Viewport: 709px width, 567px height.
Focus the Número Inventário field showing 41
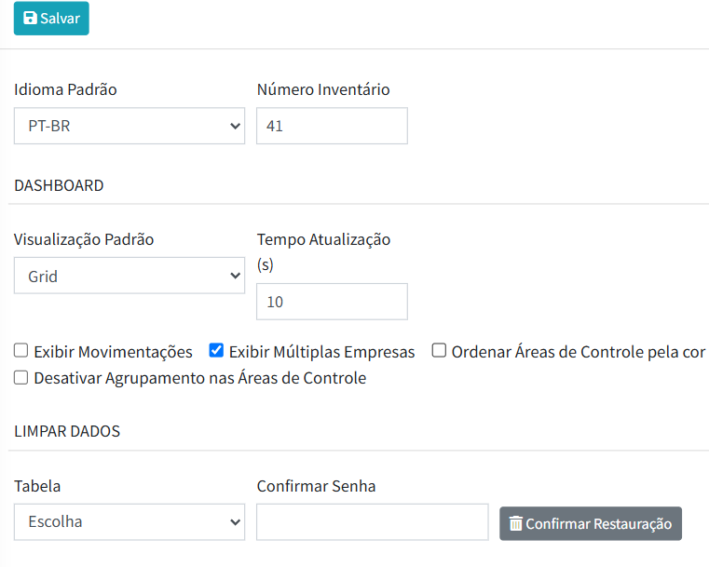click(332, 127)
